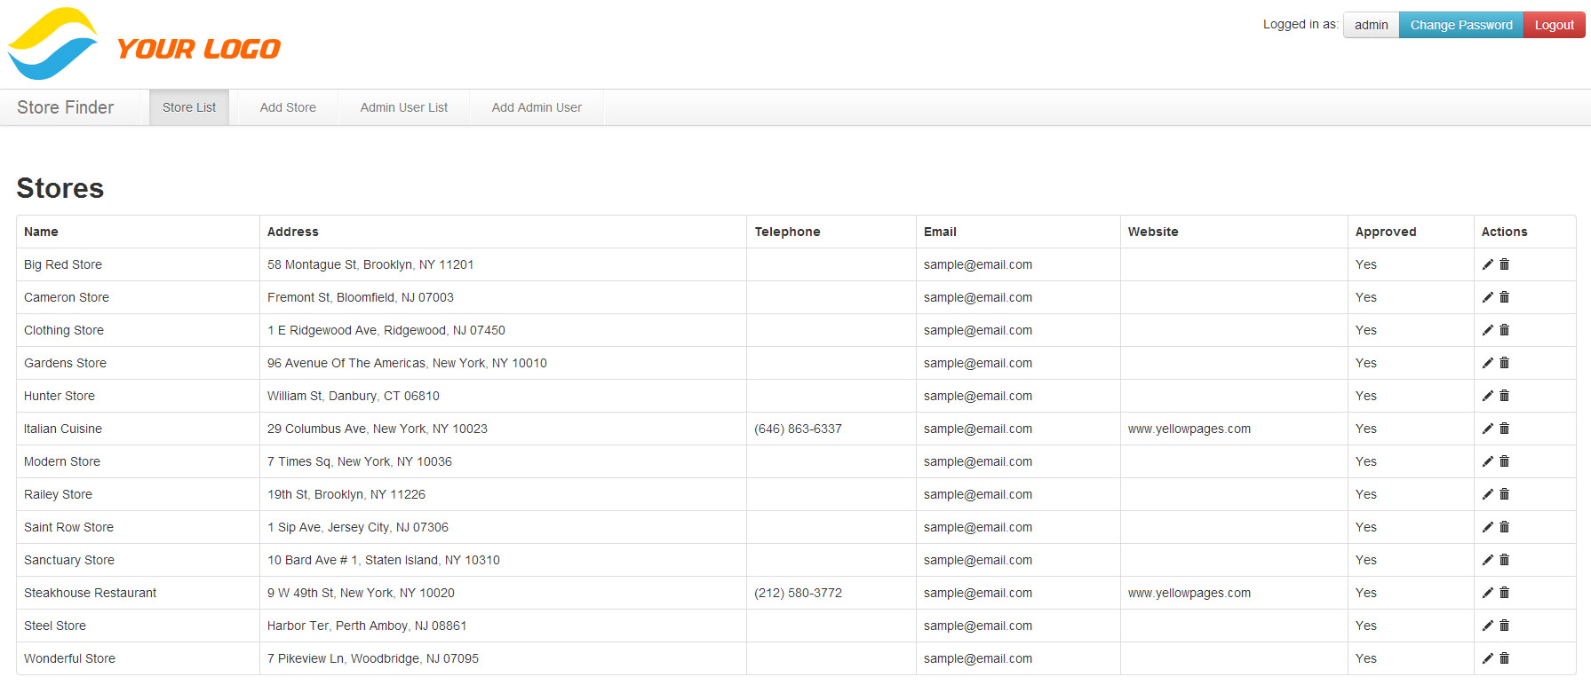Viewport: 1591px width, 685px height.
Task: Delete the Railey Store entry
Action: point(1505,494)
